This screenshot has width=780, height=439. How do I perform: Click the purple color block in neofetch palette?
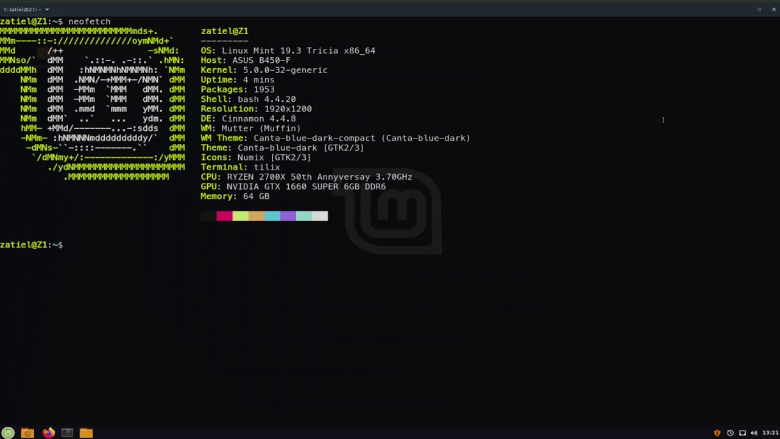coord(288,216)
